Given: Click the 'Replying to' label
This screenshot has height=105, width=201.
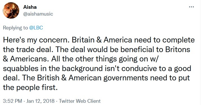Looking at the screenshot, I should point(15,28).
